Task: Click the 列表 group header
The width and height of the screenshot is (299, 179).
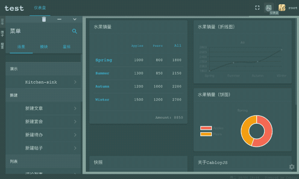Action: click(43, 161)
